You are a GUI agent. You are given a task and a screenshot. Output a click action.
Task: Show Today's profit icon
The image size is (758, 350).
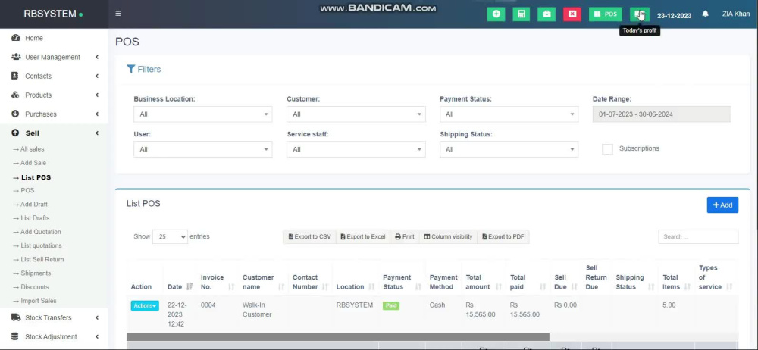tap(640, 14)
